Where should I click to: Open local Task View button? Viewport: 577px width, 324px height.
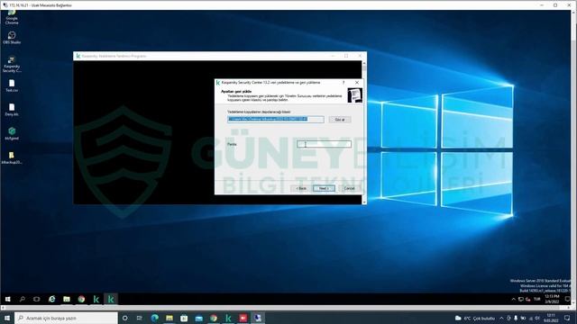tap(140, 318)
